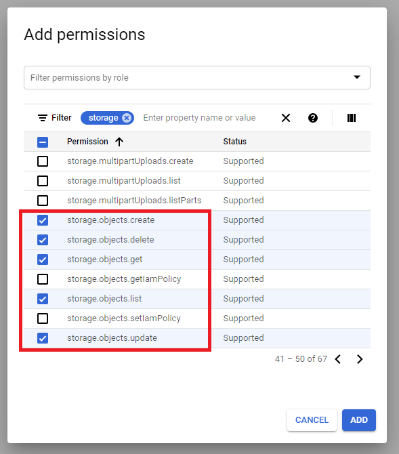This screenshot has height=454, width=399.
Task: Go to the previous page of permissions
Action: tap(338, 359)
